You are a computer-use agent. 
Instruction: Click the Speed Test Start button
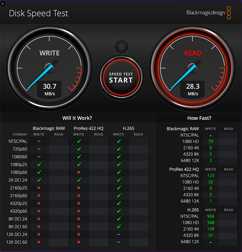tap(121, 77)
